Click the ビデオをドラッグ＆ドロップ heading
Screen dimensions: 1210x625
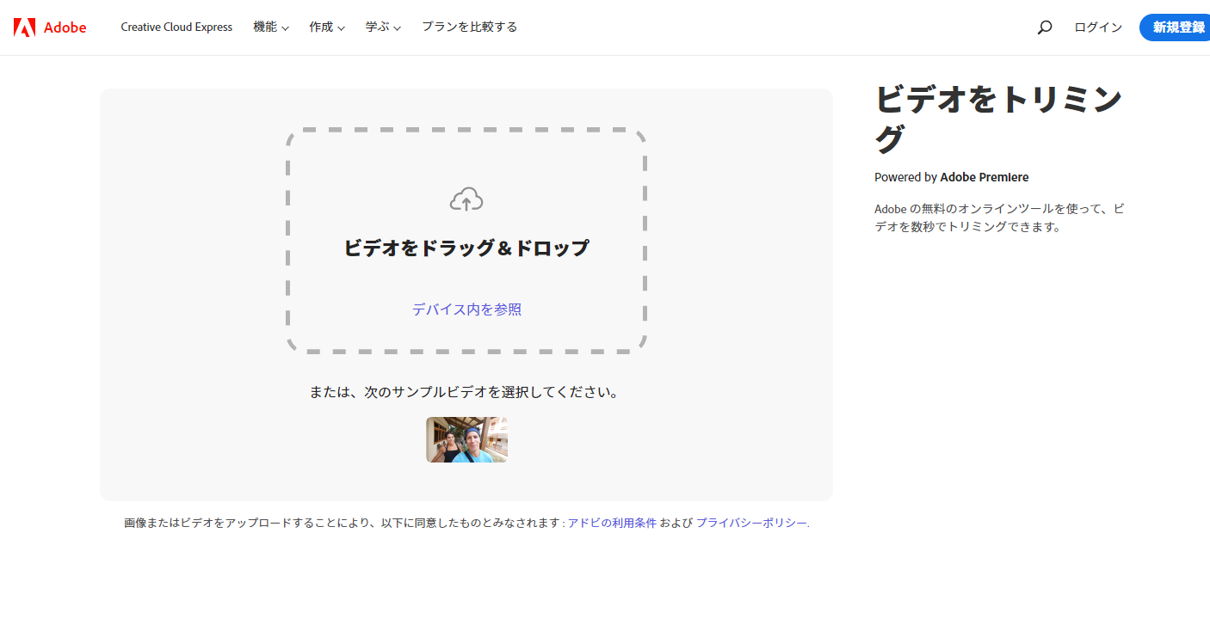pos(466,248)
